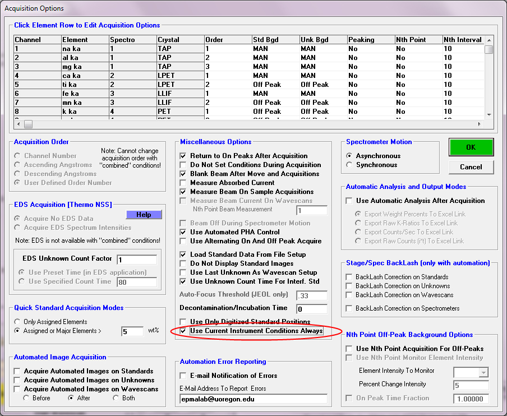Click the green OK button
This screenshot has width=507, height=416.
471,147
